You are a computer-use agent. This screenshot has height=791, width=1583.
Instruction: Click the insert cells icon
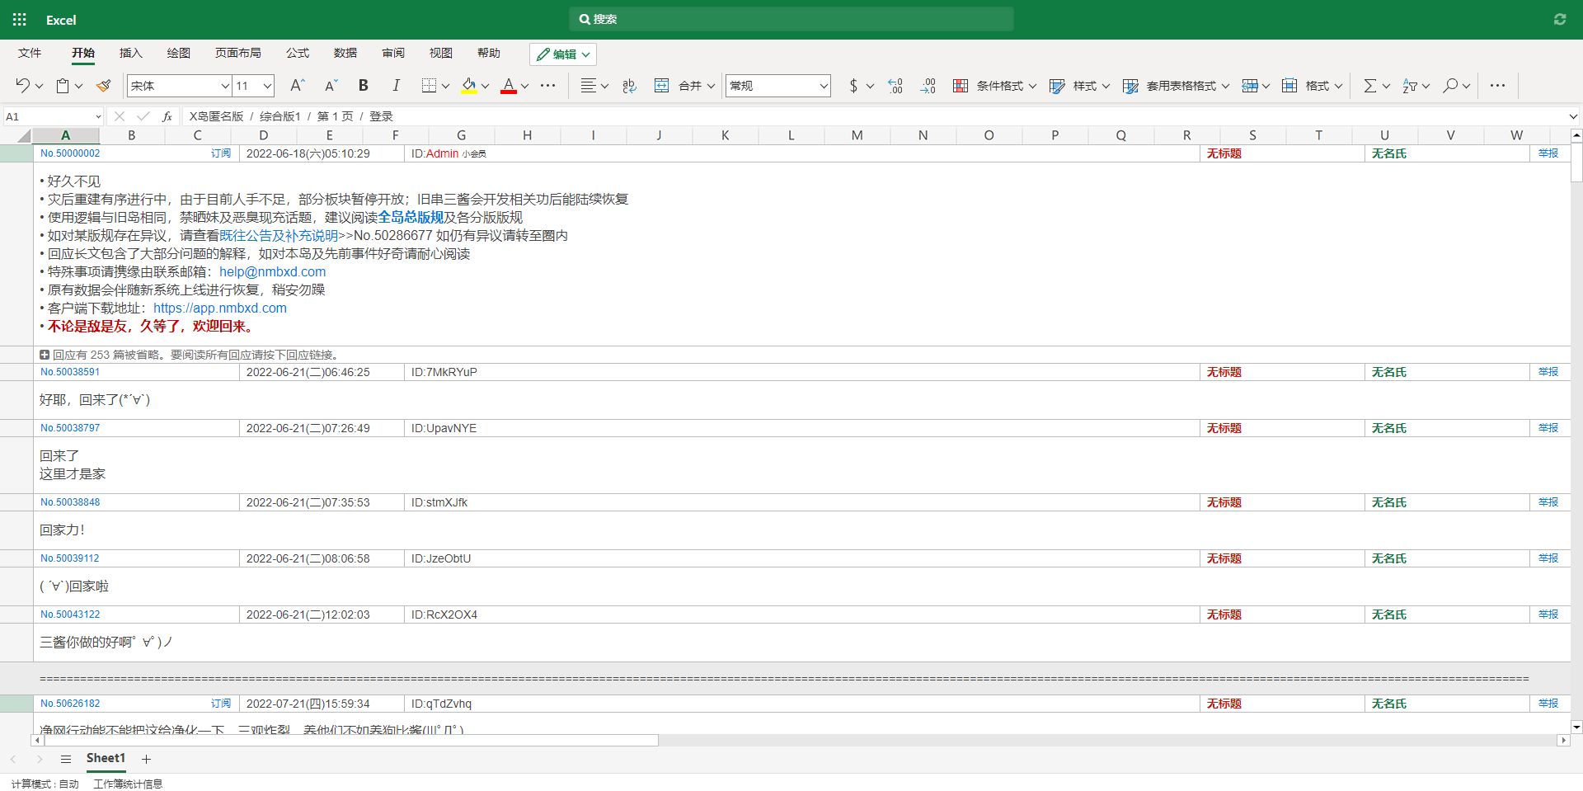point(1250,85)
